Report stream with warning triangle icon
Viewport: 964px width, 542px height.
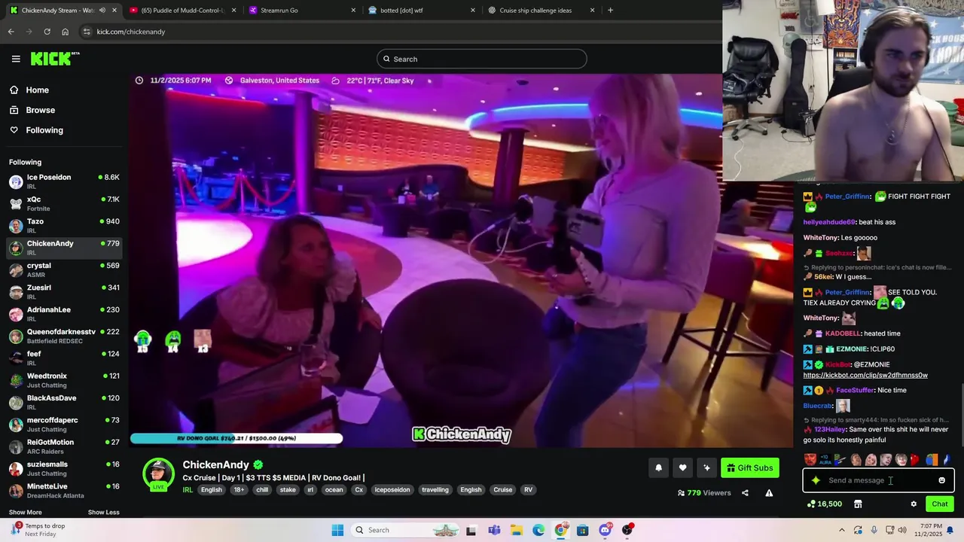769,493
